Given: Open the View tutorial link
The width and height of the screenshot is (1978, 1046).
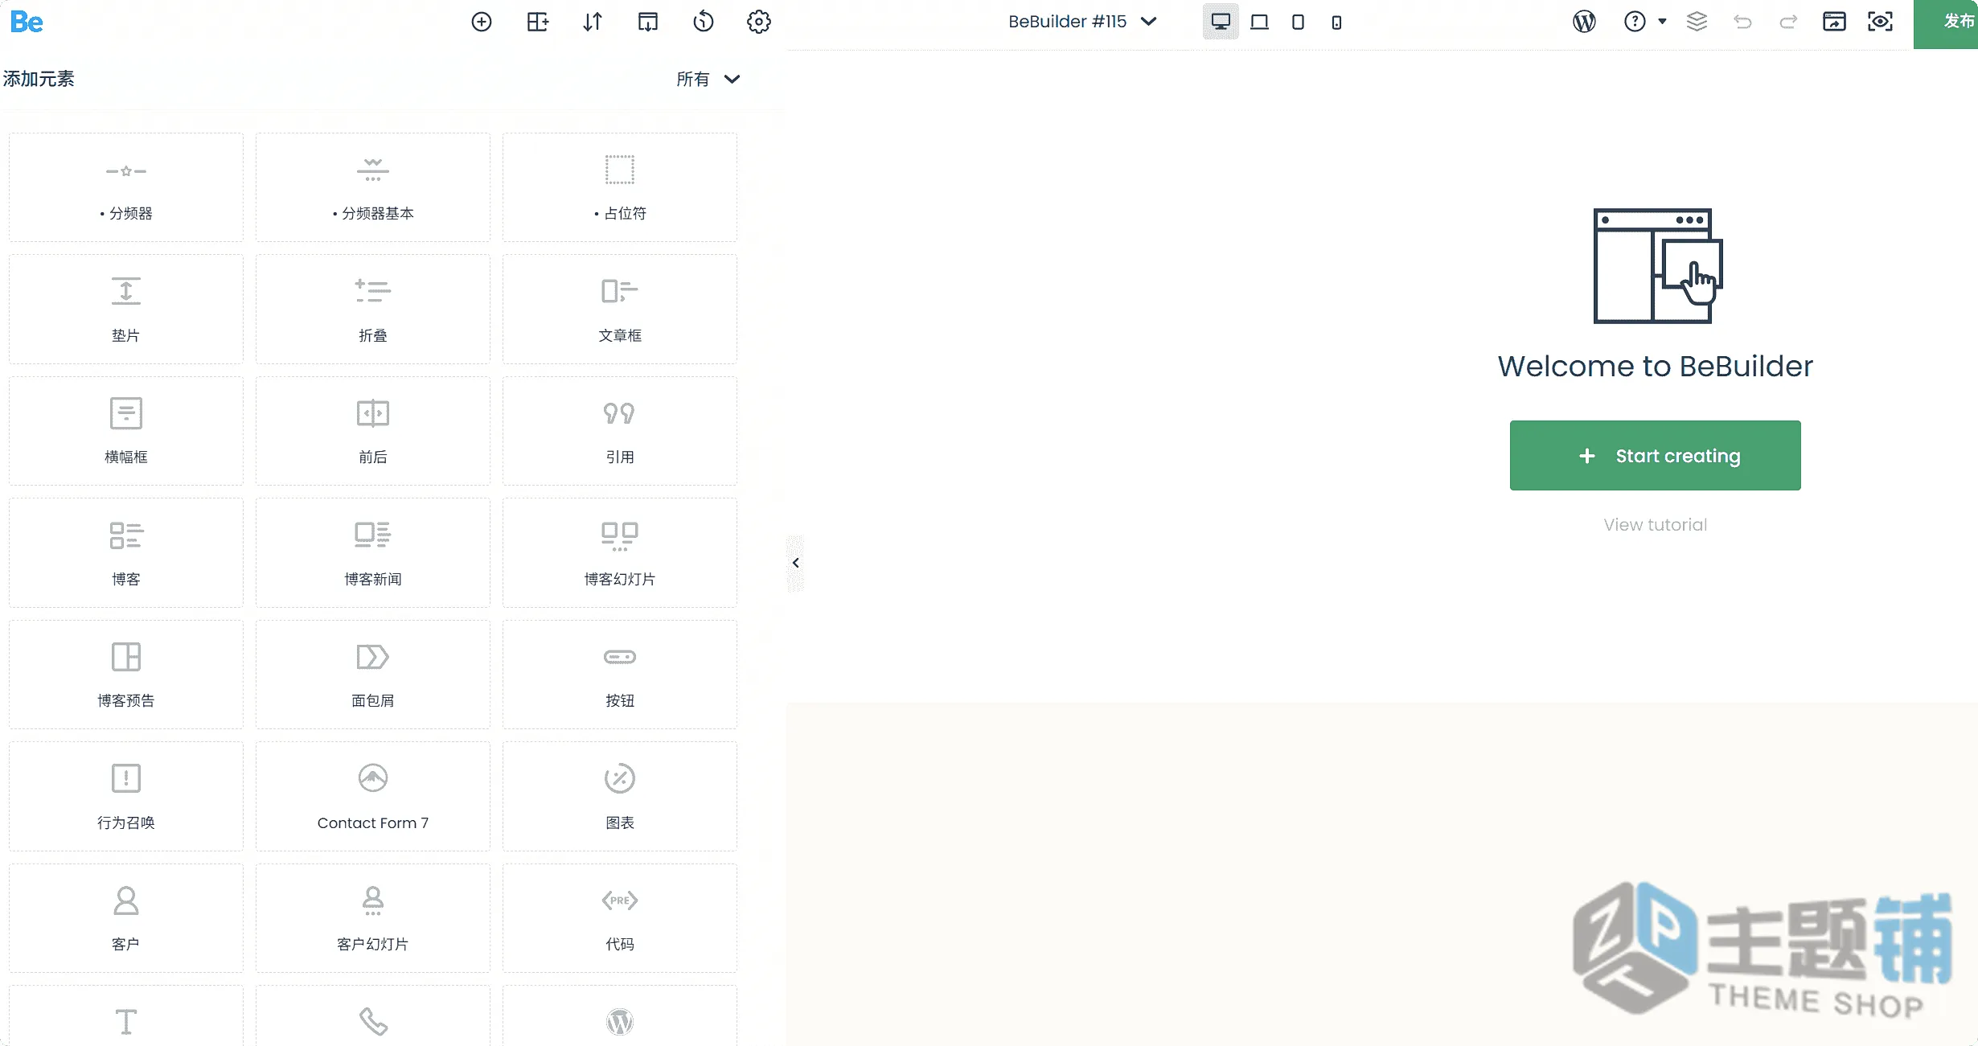Looking at the screenshot, I should coord(1655,525).
